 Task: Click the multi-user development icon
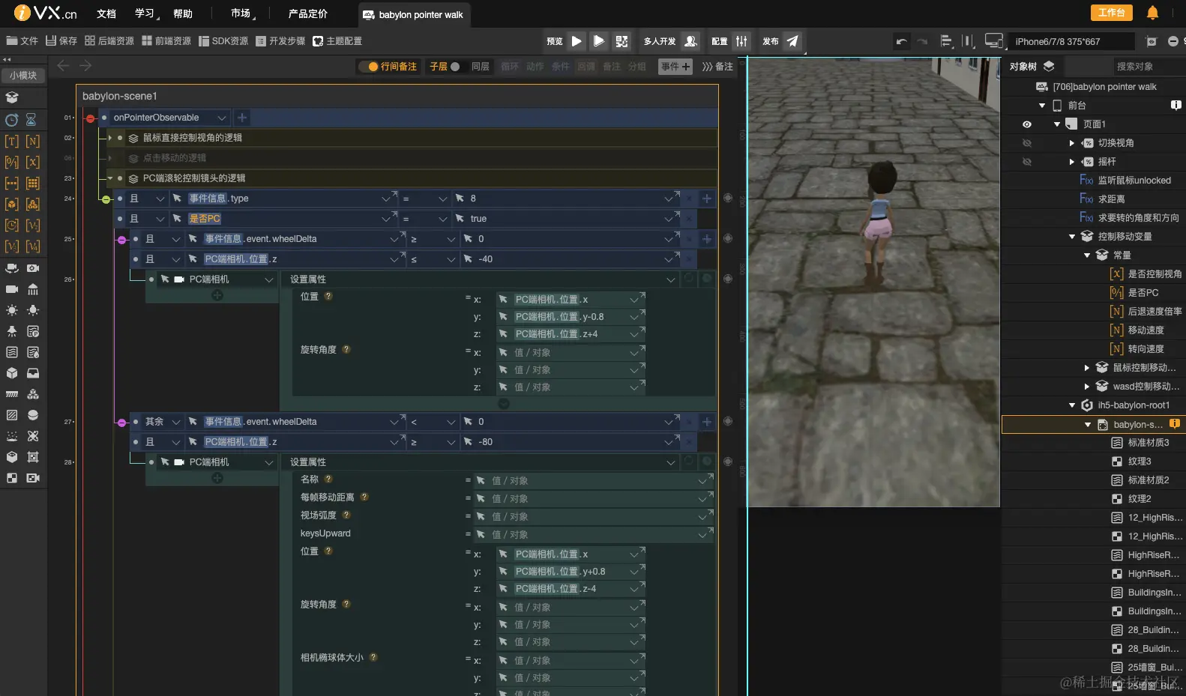coord(690,41)
